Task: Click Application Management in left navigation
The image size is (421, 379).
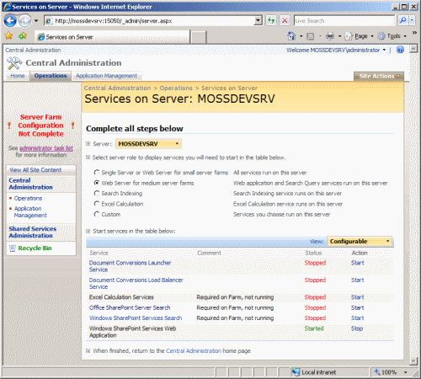Action: point(30,211)
